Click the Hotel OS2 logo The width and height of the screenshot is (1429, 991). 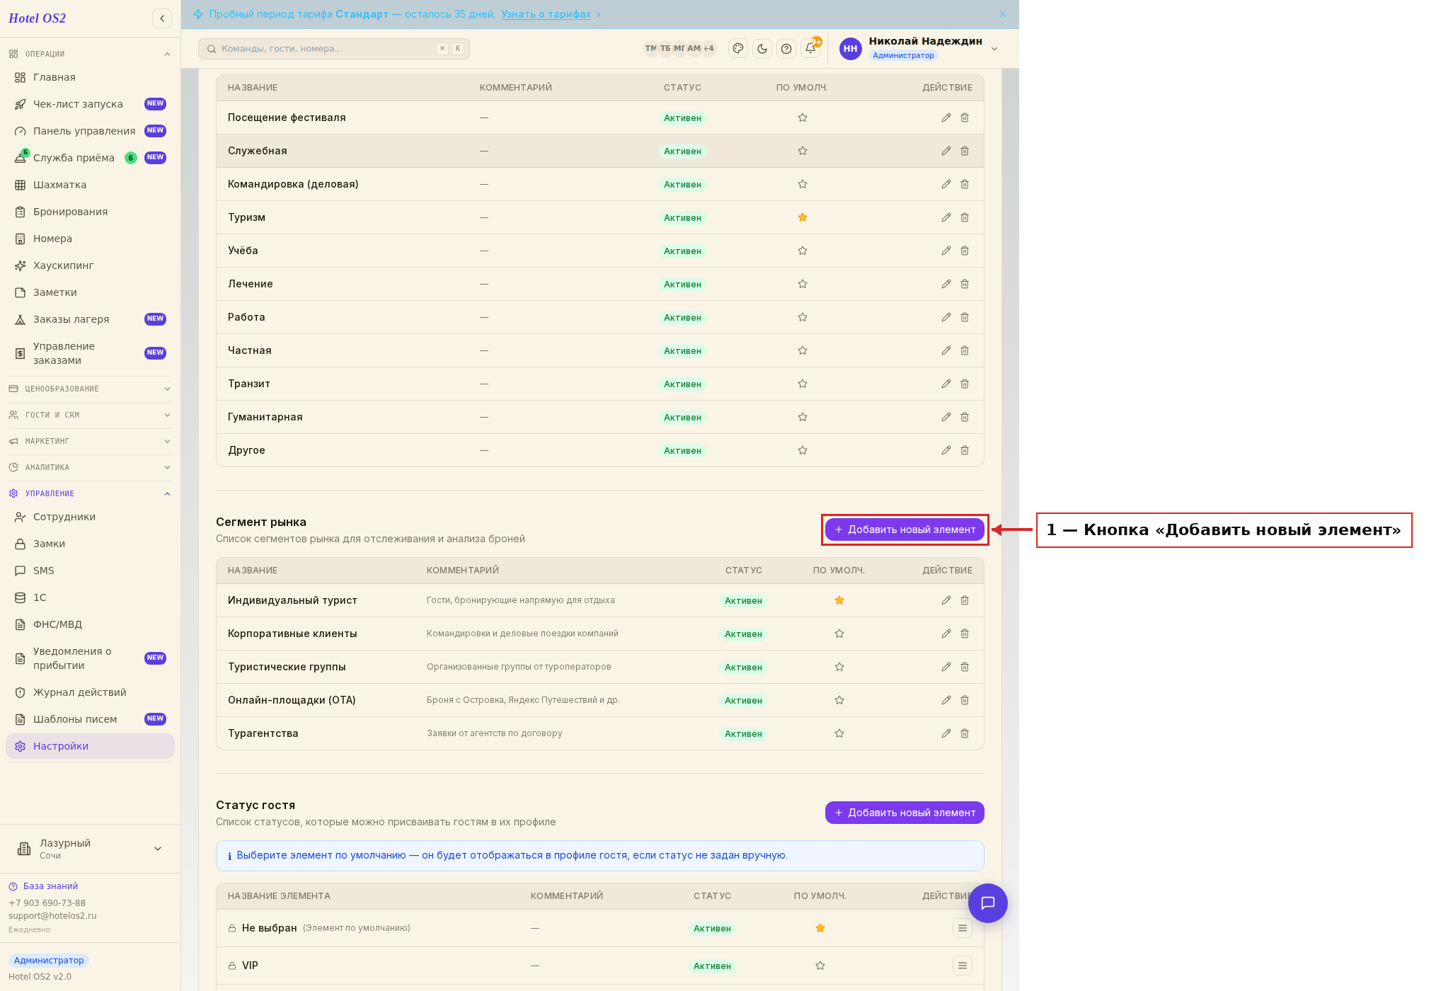(38, 18)
